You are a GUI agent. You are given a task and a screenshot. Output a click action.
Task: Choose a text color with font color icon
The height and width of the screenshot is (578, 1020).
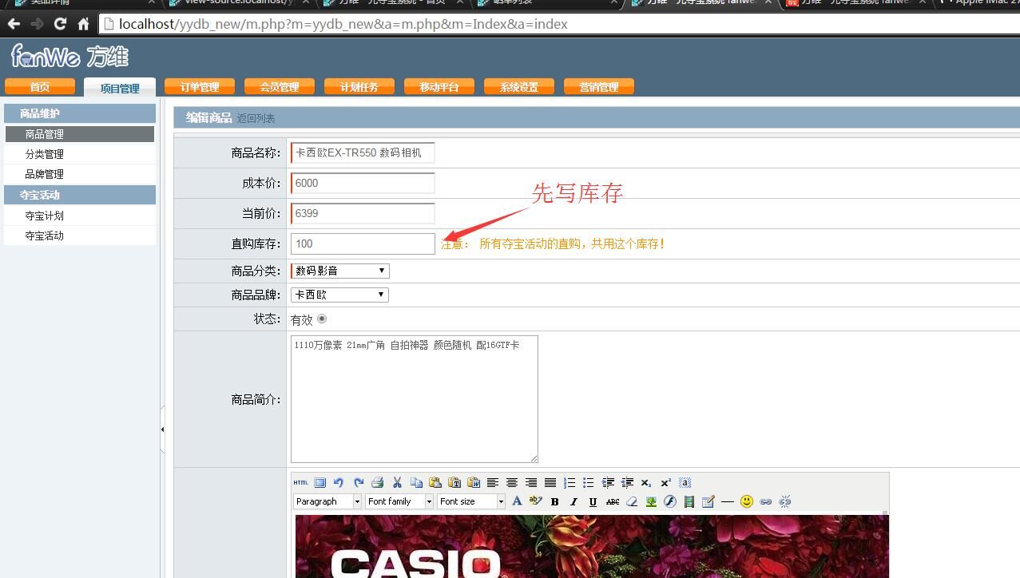pyautogui.click(x=517, y=501)
